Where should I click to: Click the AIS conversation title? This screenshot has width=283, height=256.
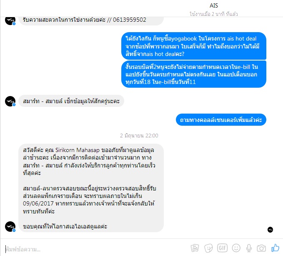(x=214, y=5)
